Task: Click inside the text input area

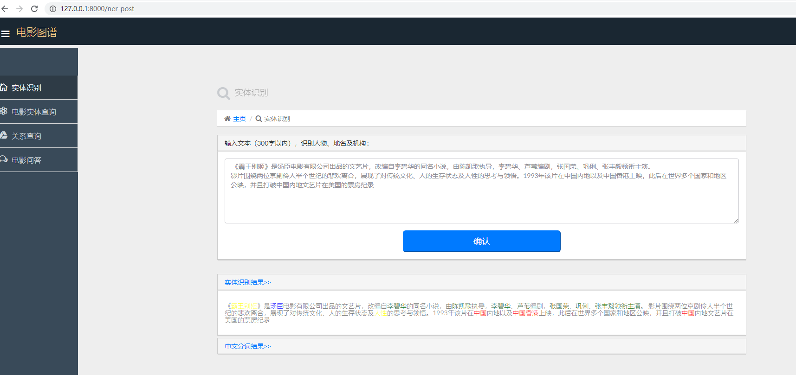Action: [481, 191]
